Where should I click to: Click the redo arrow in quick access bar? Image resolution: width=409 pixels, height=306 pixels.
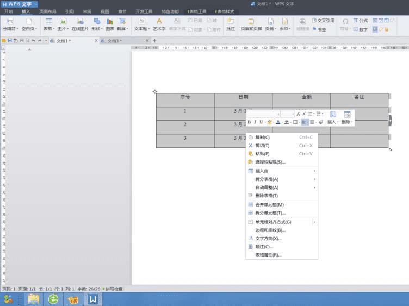pyautogui.click(x=39, y=41)
